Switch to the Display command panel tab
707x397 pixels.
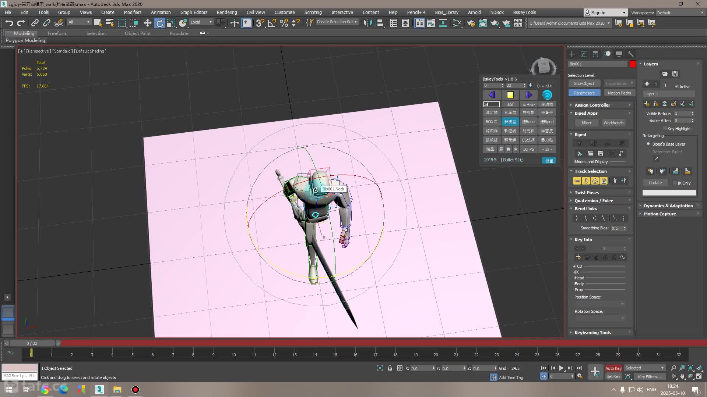pos(619,54)
